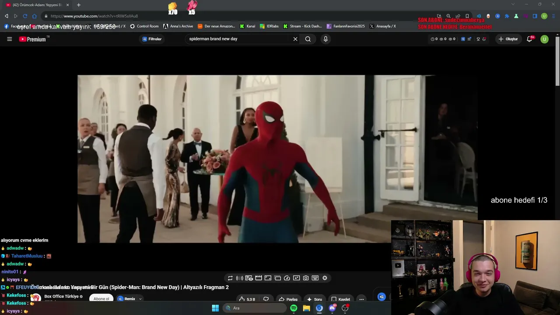560x315 pixels.
Task: Open the Kanal bookmark
Action: 248,26
